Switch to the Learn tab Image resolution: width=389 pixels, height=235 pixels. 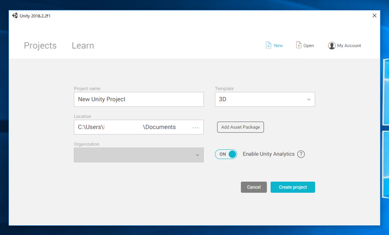[83, 46]
